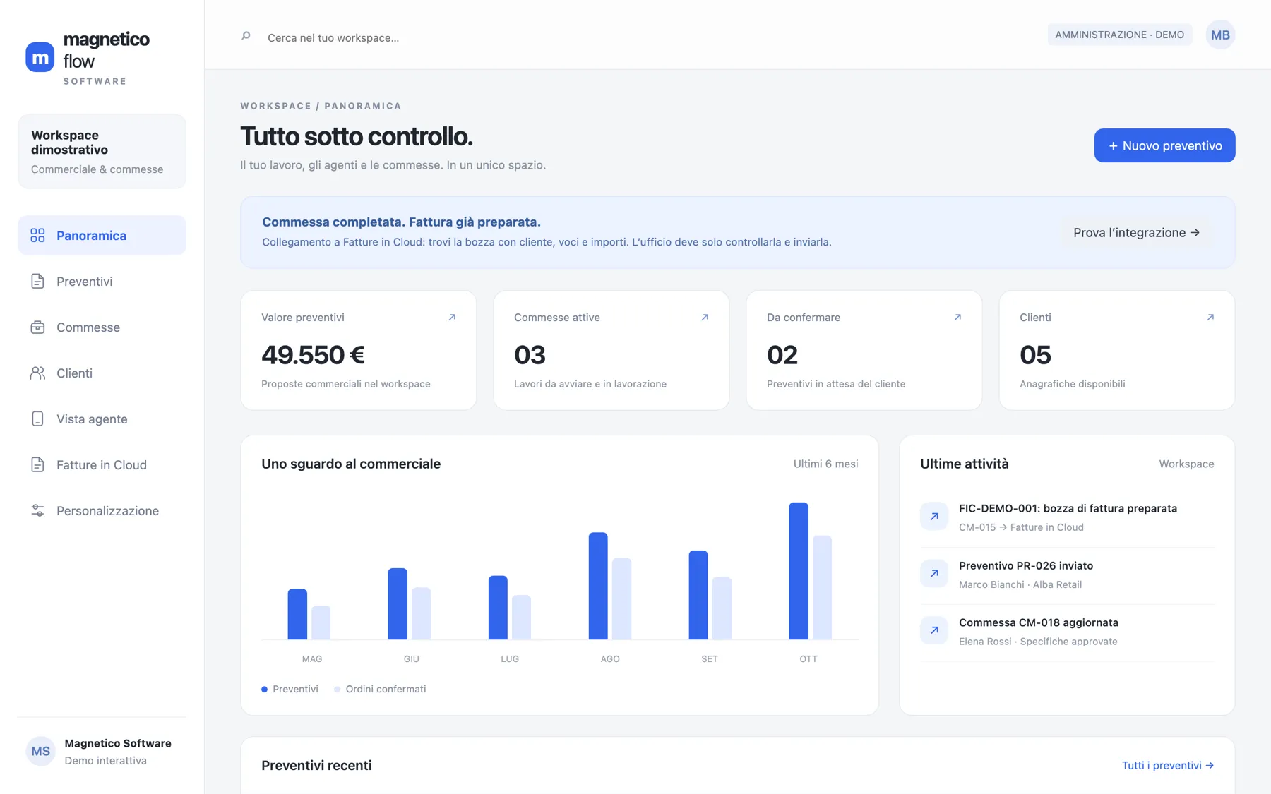1271x794 pixels.
Task: Open arrow on Clienti card
Action: (x=1210, y=317)
